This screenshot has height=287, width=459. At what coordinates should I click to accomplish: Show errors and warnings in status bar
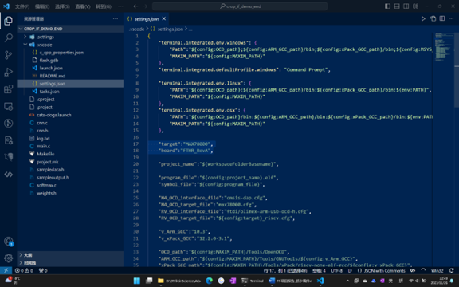[x=24, y=270]
